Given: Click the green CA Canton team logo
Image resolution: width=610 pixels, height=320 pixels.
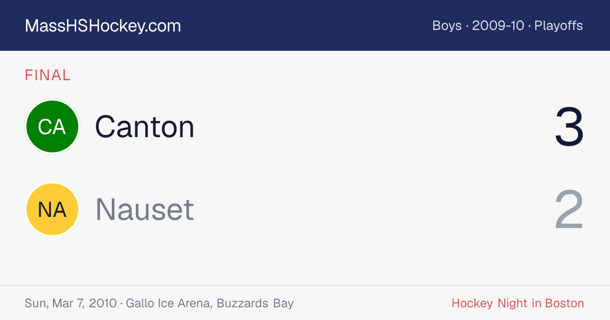Looking at the screenshot, I should [x=52, y=126].
